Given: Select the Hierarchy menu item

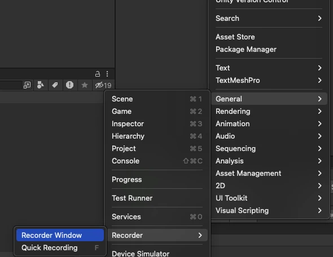Looking at the screenshot, I should click(x=157, y=136).
